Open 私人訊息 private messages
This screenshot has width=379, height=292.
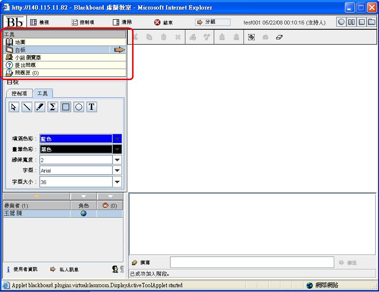[64, 269]
